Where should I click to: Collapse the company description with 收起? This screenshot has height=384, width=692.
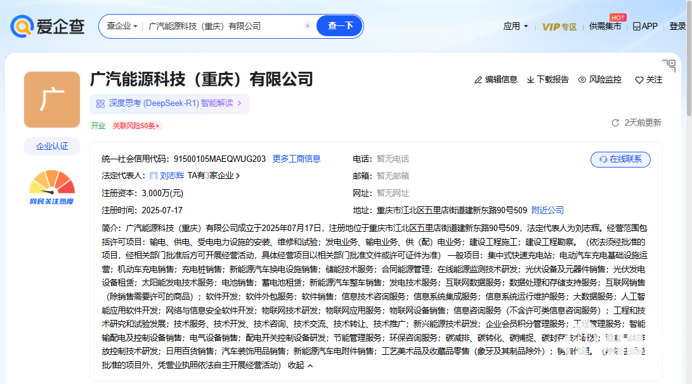pos(300,366)
